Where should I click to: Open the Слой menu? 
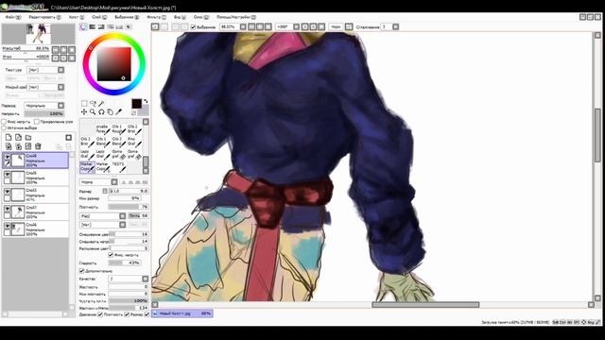[99, 17]
